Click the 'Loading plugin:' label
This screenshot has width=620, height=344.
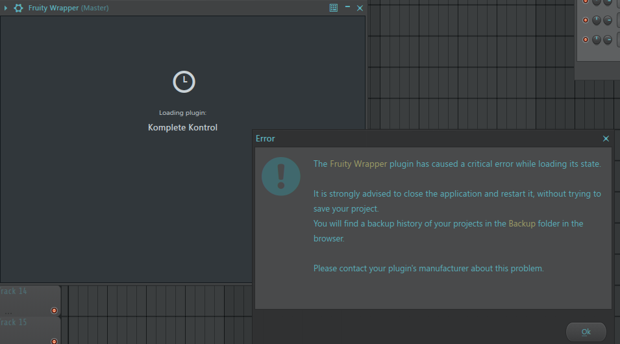click(182, 113)
